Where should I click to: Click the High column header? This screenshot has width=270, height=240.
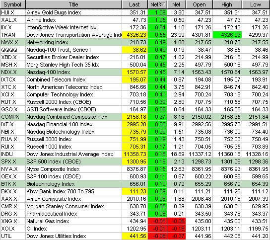227,4
